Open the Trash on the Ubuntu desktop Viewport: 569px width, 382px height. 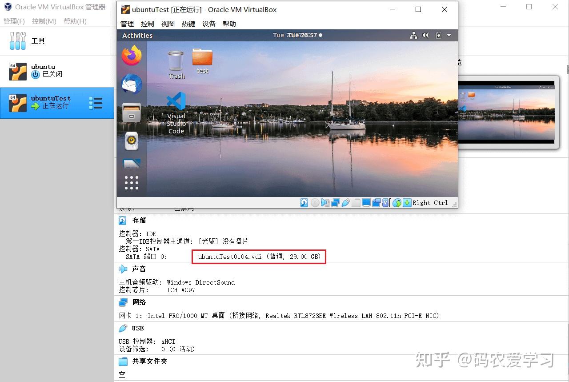pyautogui.click(x=176, y=60)
